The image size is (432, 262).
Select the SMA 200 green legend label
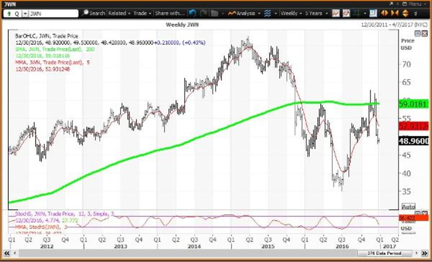[55, 49]
